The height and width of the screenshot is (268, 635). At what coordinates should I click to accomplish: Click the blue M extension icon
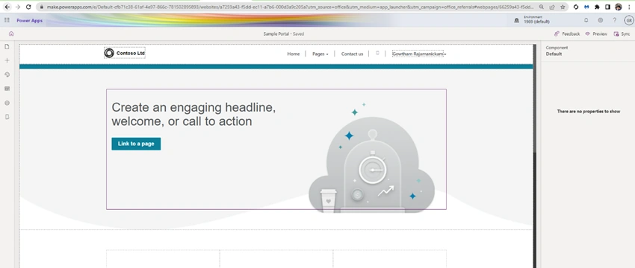(586, 7)
